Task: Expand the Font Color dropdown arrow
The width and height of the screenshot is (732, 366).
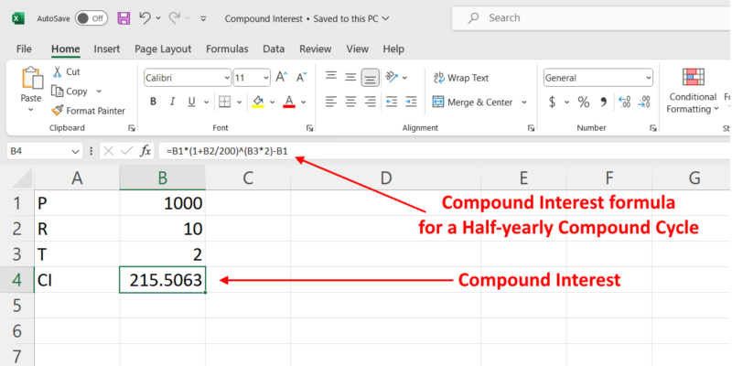Action: pyautogui.click(x=304, y=102)
